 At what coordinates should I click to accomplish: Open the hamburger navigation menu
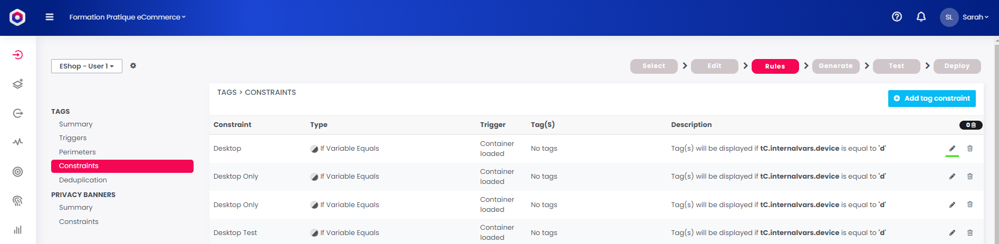point(50,17)
